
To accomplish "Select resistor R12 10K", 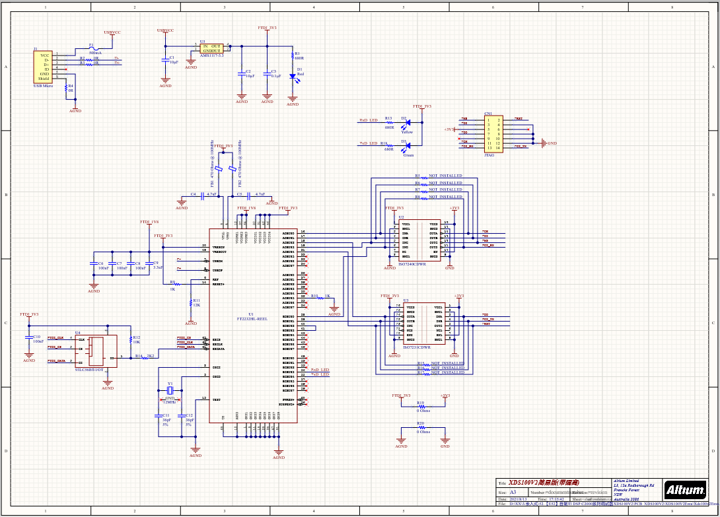I will click(131, 339).
